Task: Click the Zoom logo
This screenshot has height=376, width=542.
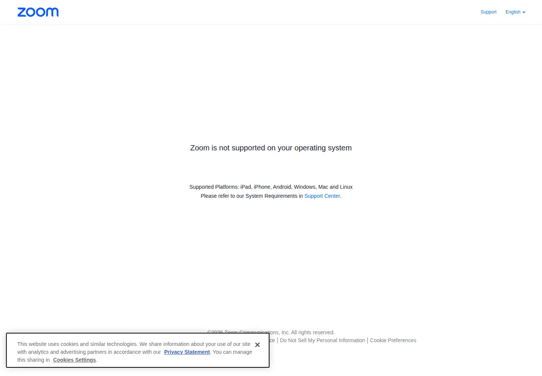Action: pos(38,12)
